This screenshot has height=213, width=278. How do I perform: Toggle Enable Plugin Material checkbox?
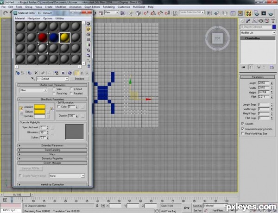coord(20,176)
